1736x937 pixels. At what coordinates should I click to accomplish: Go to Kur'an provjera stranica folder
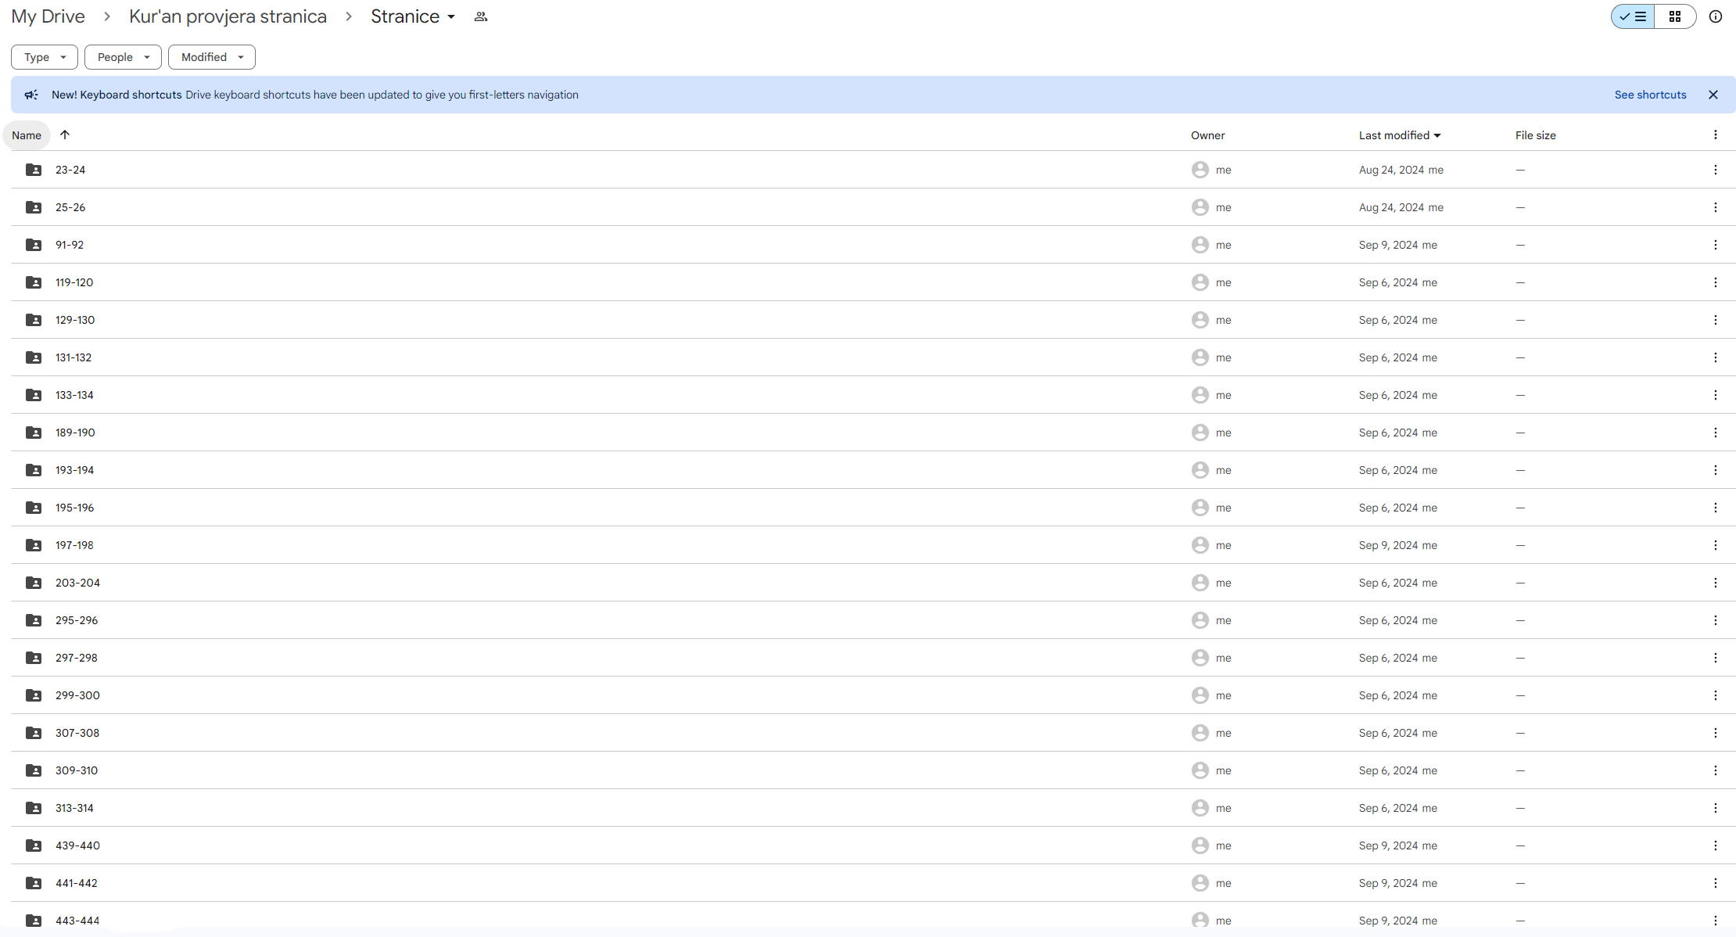(228, 16)
